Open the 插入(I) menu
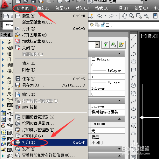Viewport: 159px width, 159px height. pos(82,8)
